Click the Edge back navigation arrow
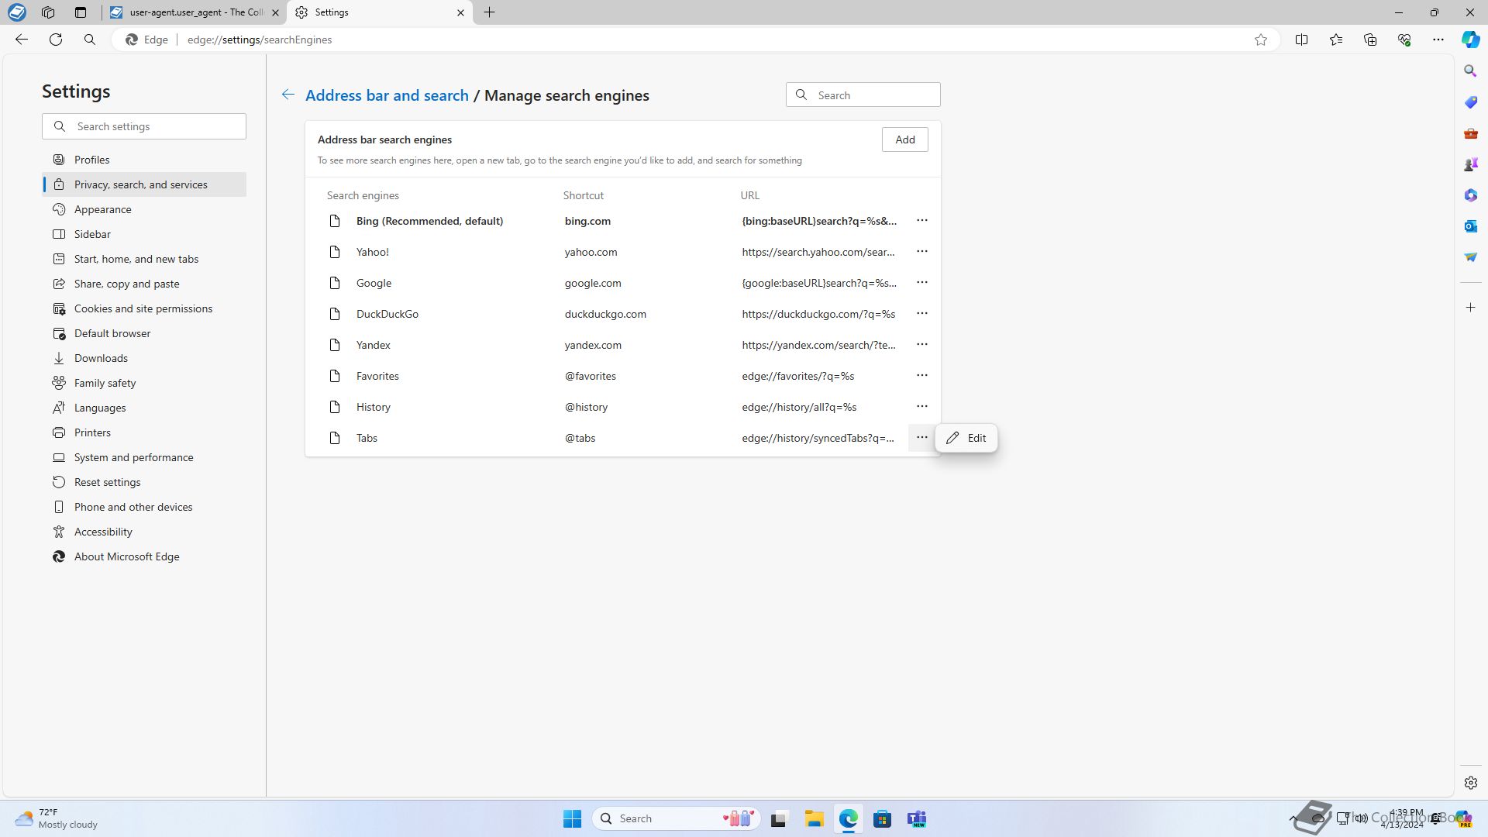Screen dimensions: 1488x837 [x=22, y=40]
